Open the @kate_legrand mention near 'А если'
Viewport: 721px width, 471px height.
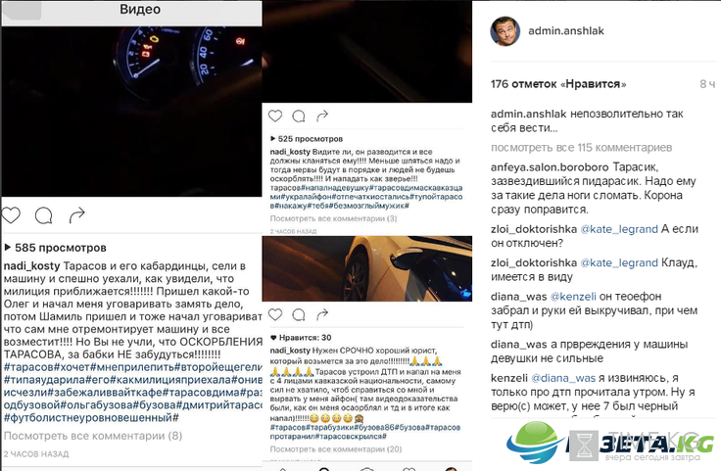click(619, 229)
